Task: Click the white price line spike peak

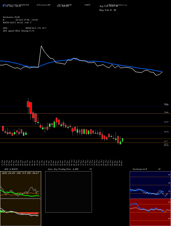Action: coord(41,46)
